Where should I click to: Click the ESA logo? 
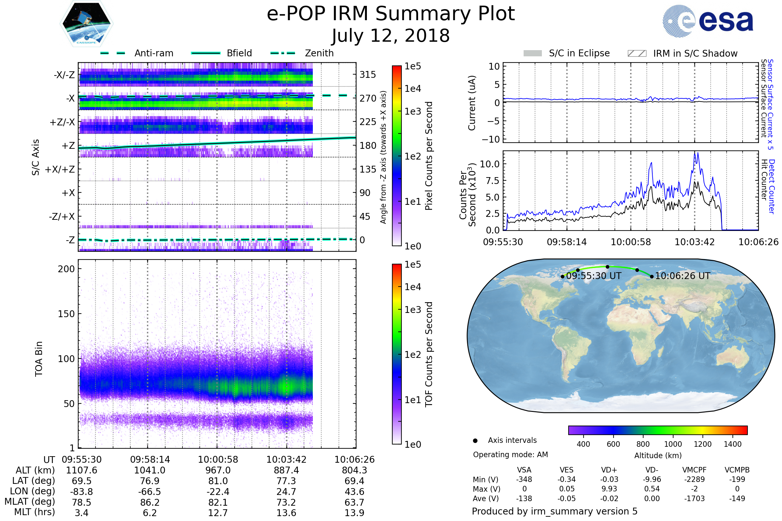(708, 21)
